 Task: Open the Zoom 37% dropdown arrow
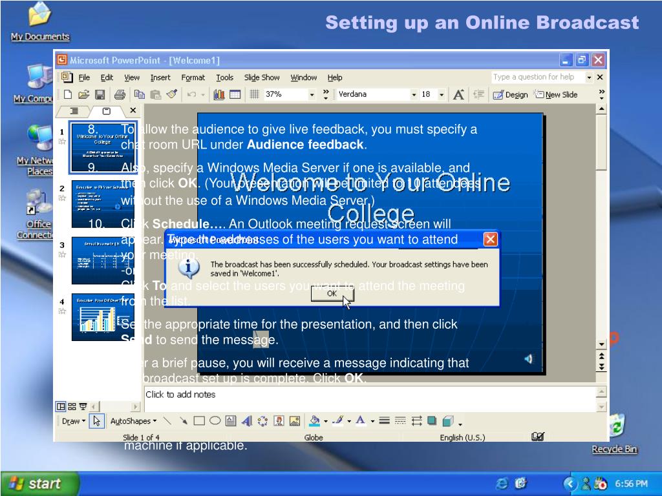point(312,95)
